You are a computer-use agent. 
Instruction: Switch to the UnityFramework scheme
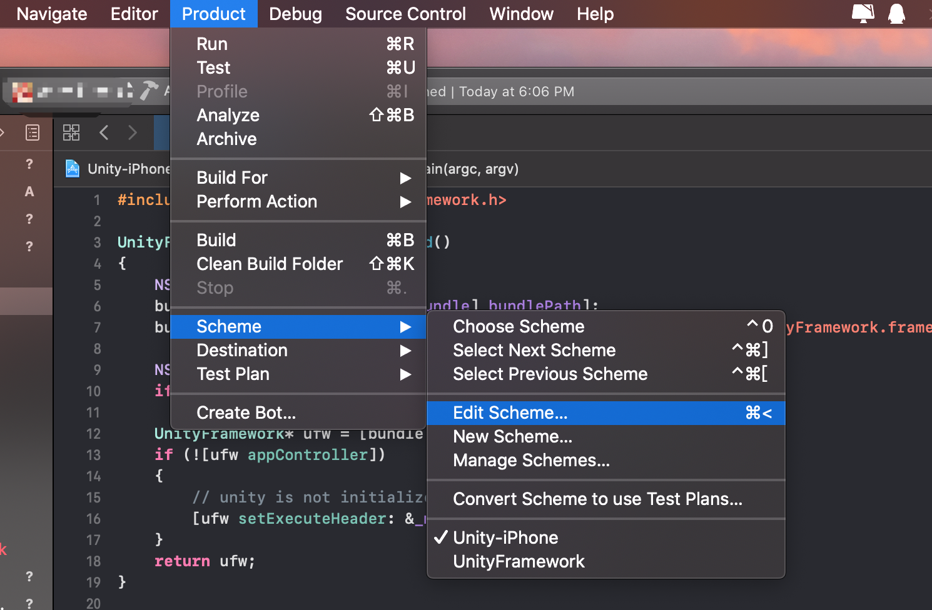tap(605, 561)
